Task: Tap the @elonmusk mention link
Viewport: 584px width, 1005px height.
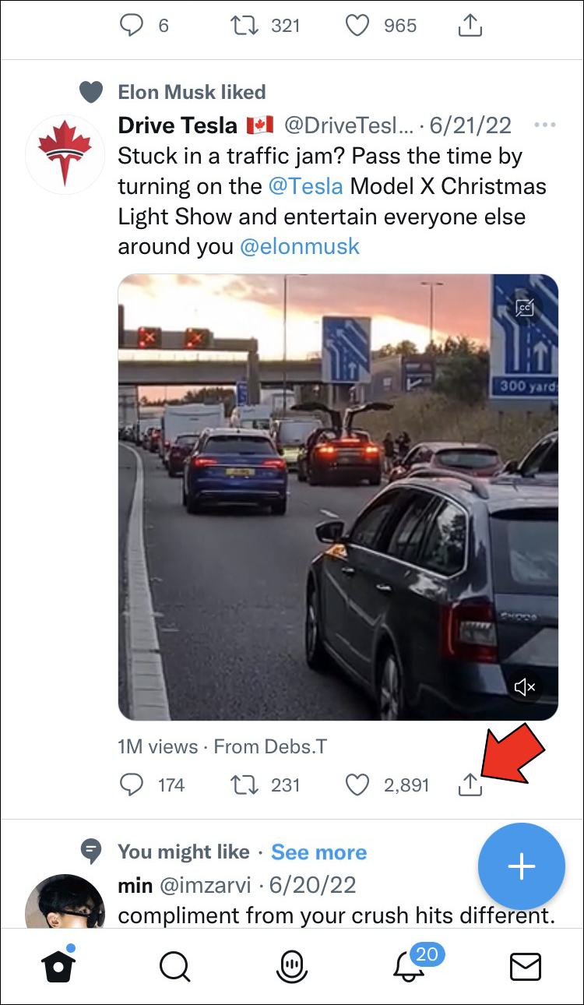Action: 300,247
